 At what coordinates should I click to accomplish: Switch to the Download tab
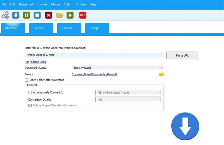[x=13, y=28]
